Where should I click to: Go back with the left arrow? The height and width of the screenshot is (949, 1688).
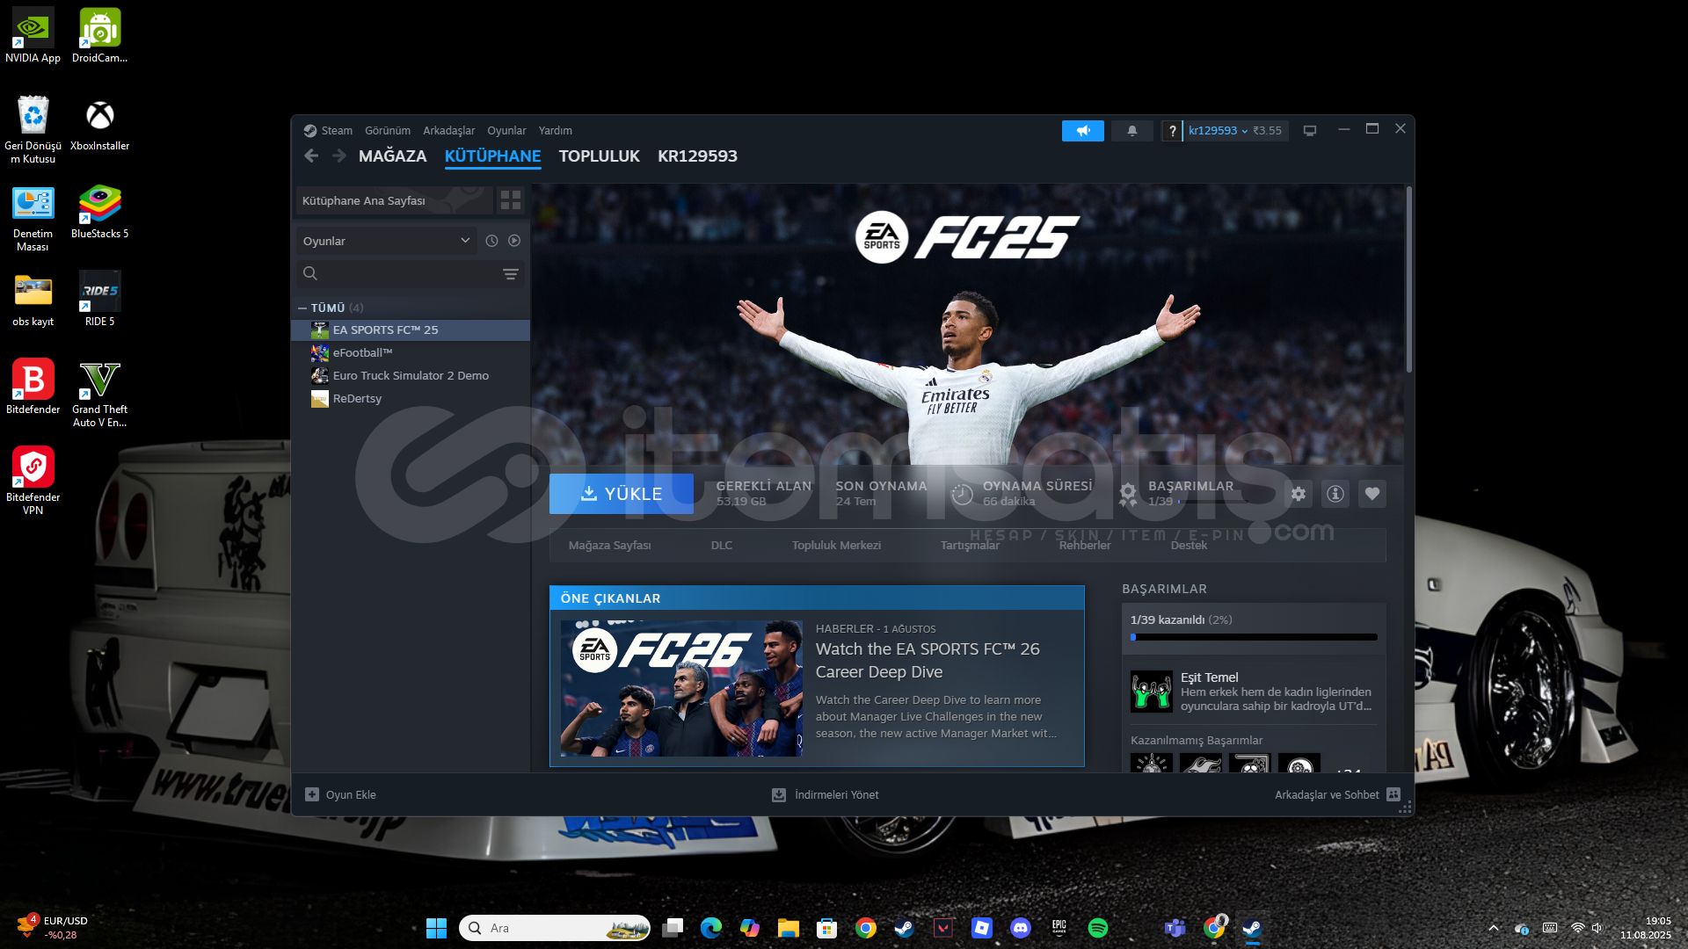pos(311,156)
